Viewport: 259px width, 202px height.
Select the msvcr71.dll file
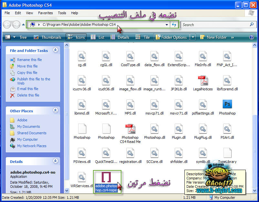point(179,107)
